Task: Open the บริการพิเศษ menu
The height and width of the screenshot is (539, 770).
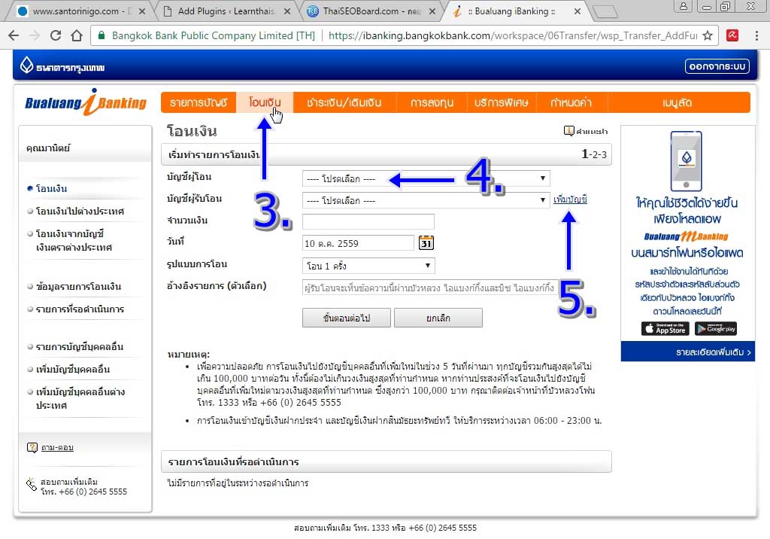Action: click(502, 102)
